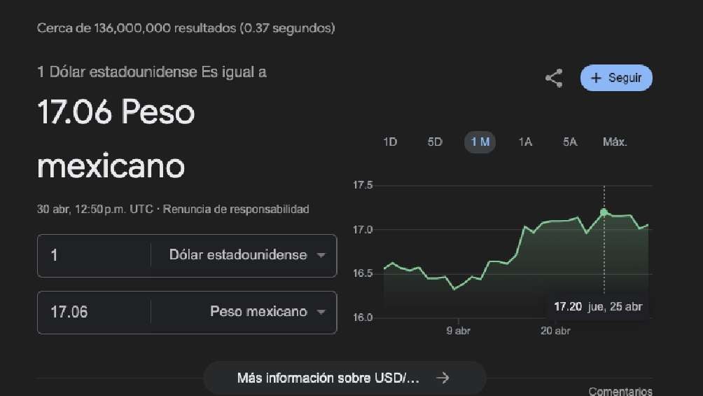This screenshot has height=396, width=703.
Task: Click the Comentarios link
Action: (620, 391)
